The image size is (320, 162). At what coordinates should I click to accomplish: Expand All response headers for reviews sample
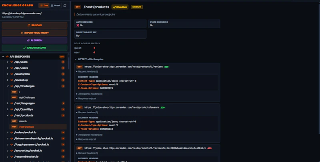[x=89, y=94]
